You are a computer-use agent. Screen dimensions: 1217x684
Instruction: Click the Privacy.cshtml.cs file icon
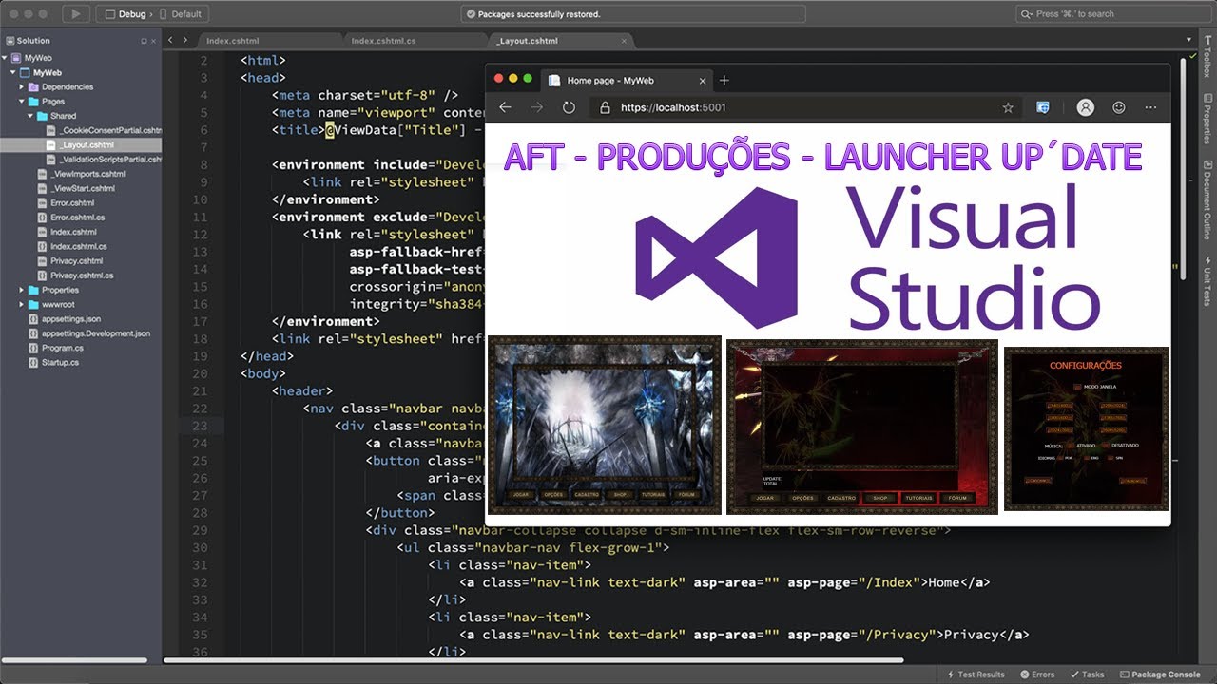point(43,275)
